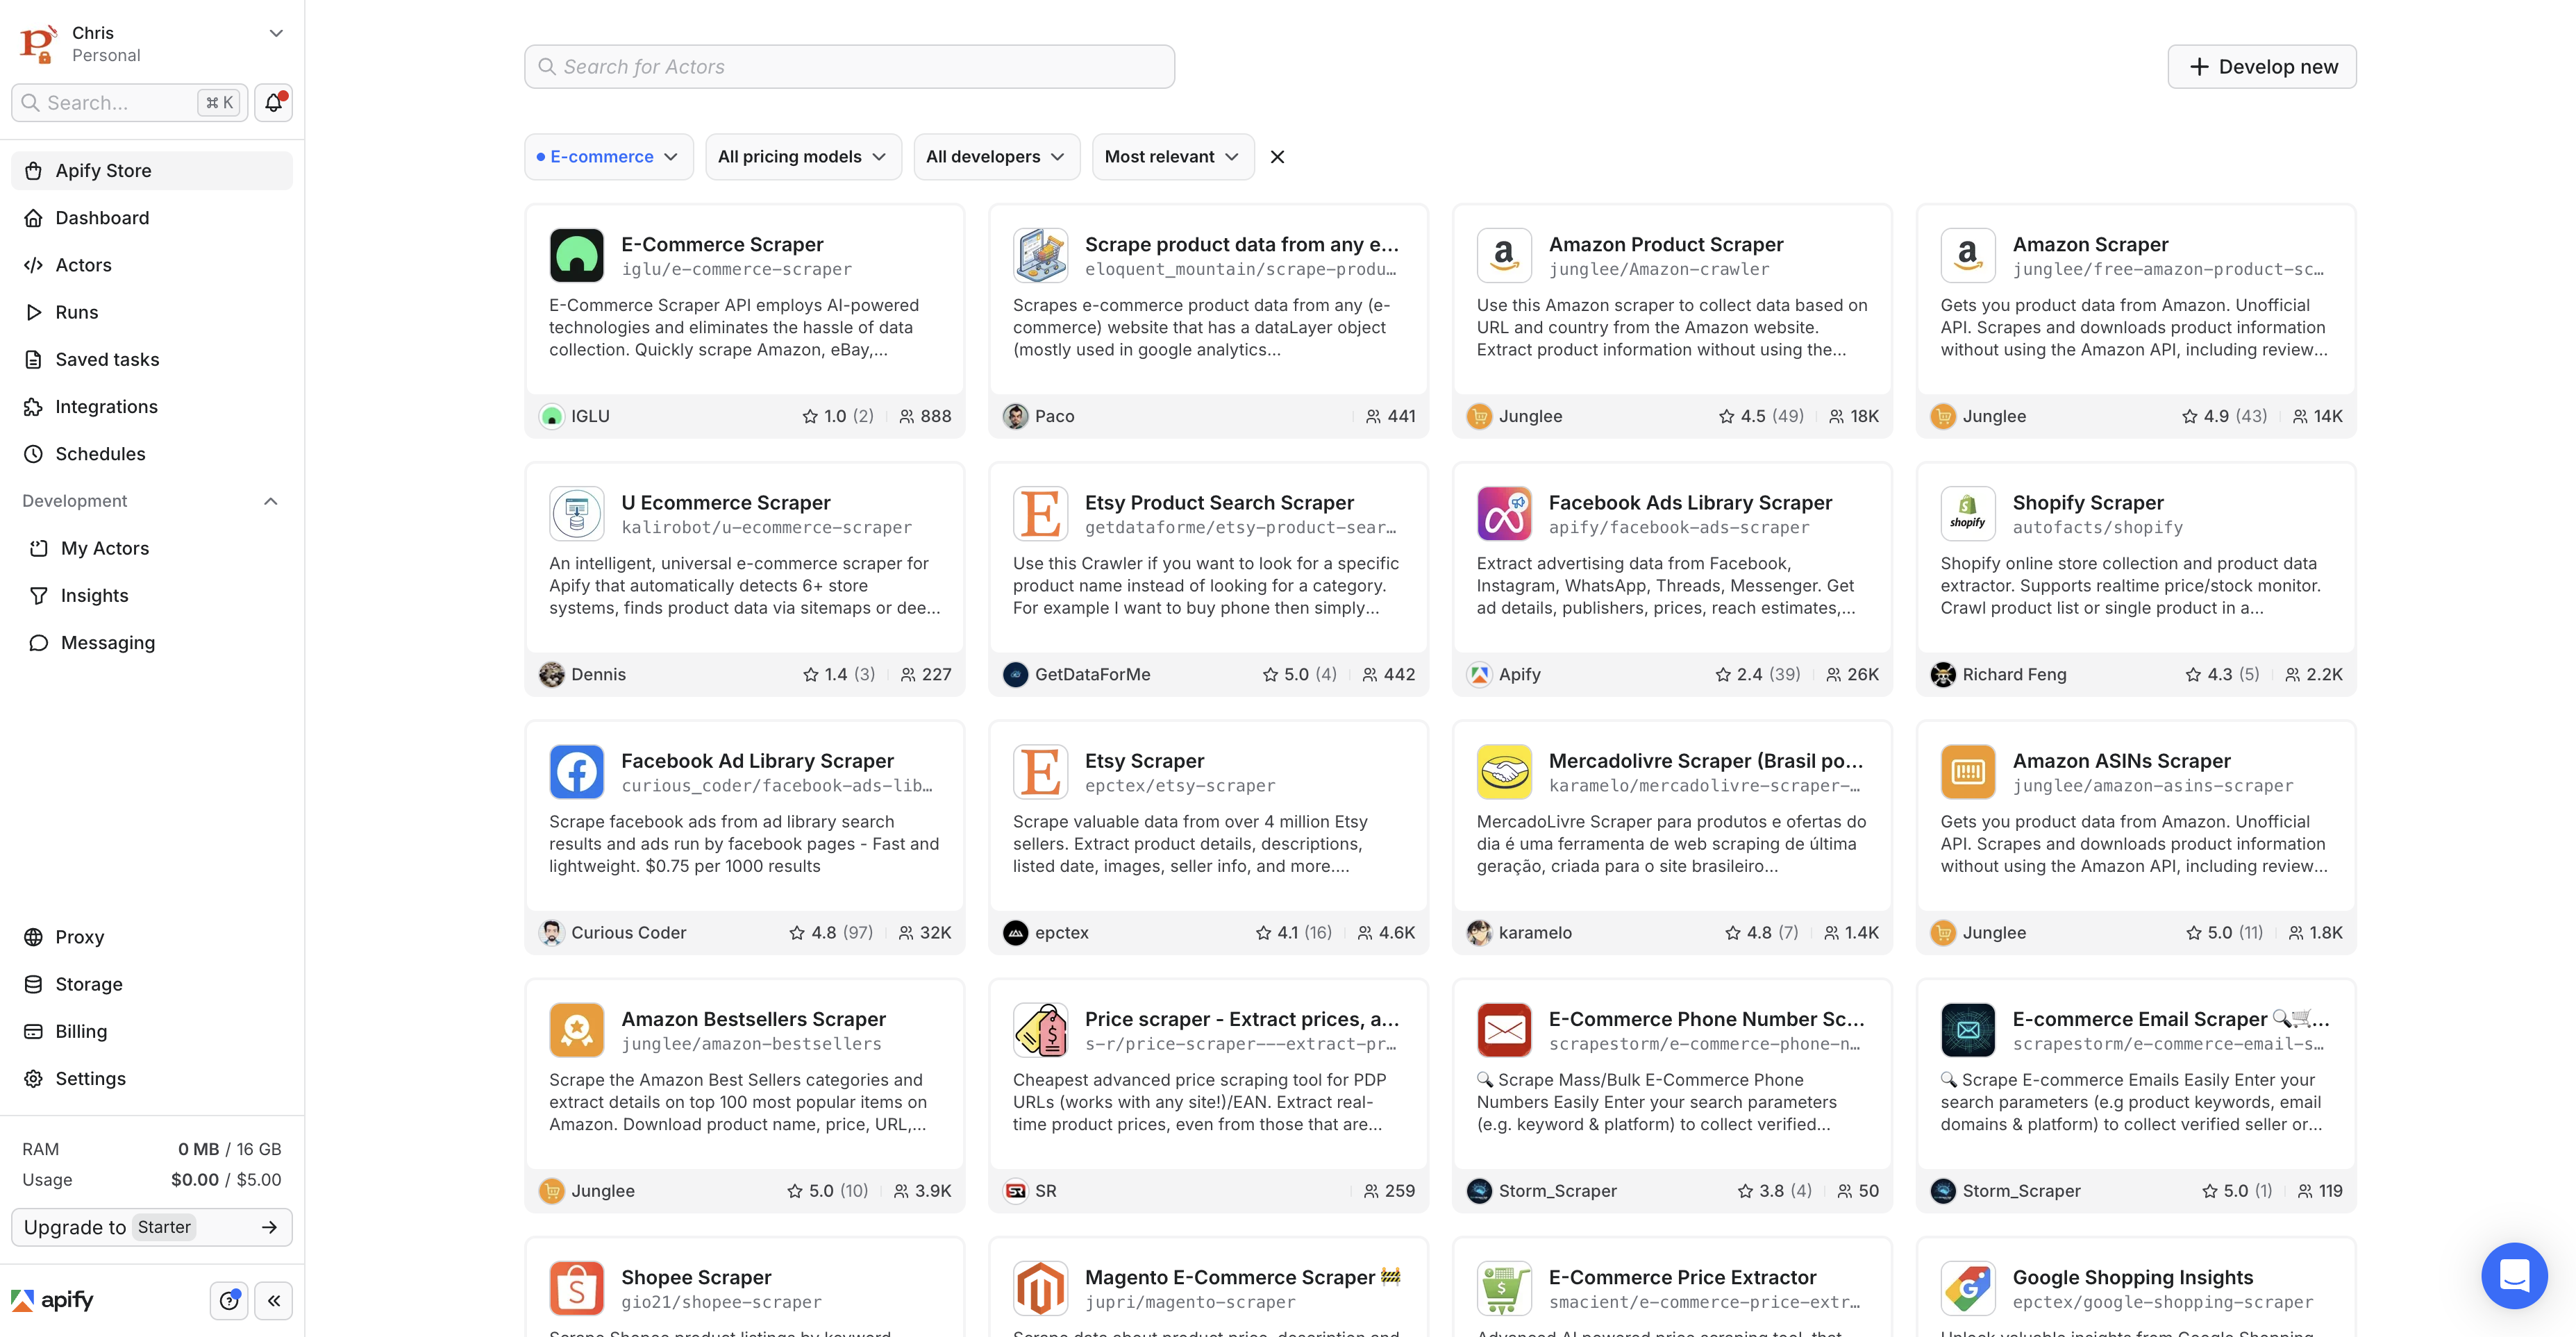Click the notifications bell icon
Viewport: 2576px width, 1337px height.
pyautogui.click(x=273, y=103)
